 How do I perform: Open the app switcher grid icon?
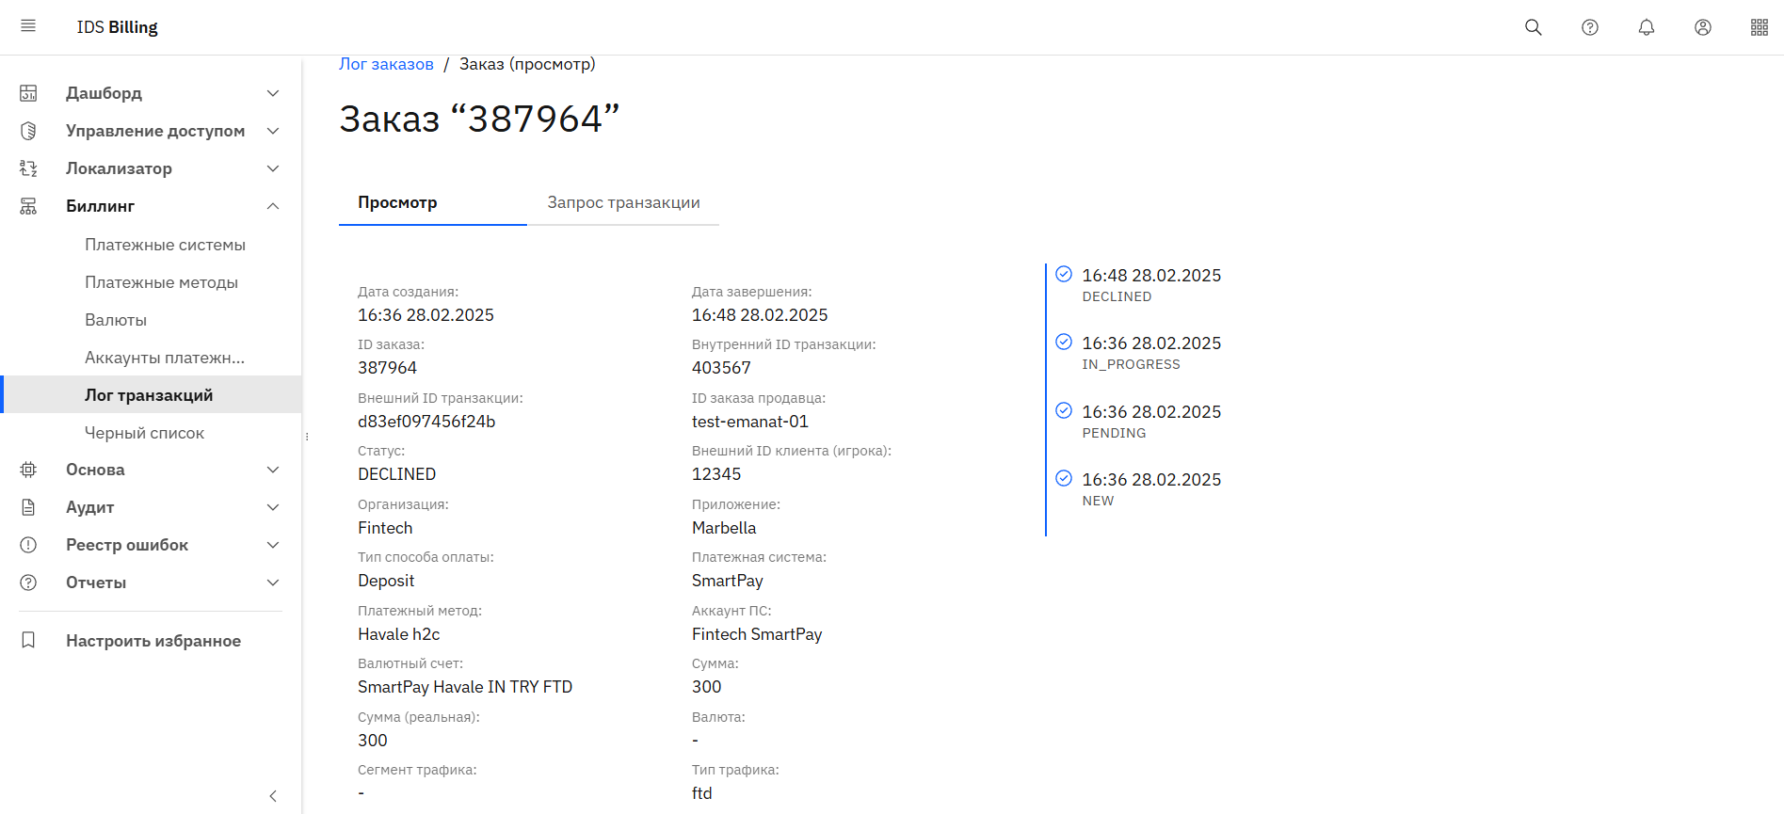coord(1759,27)
